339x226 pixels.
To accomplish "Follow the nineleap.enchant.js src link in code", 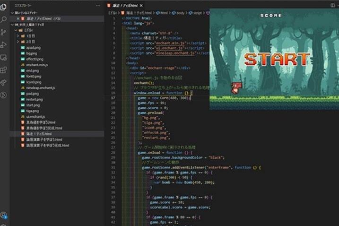I will (x=175, y=53).
